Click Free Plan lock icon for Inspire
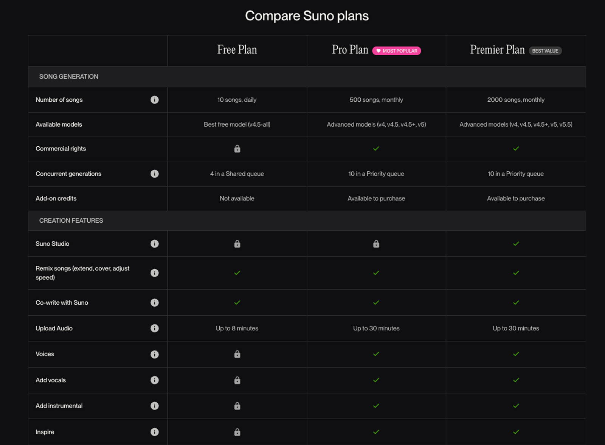Image resolution: width=605 pixels, height=445 pixels. click(237, 432)
